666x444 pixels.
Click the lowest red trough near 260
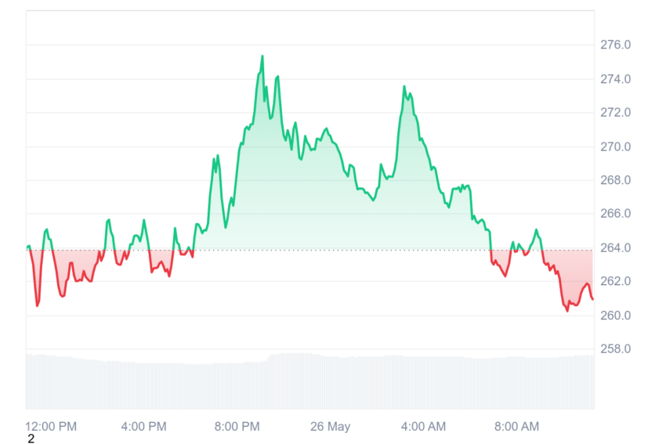coord(567,310)
